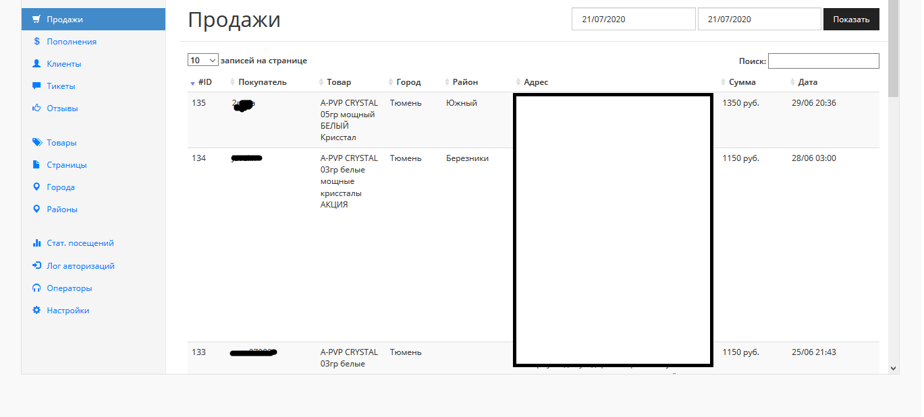Open the Районы sidebar link
Screen dimensions: 924x417
click(x=61, y=210)
